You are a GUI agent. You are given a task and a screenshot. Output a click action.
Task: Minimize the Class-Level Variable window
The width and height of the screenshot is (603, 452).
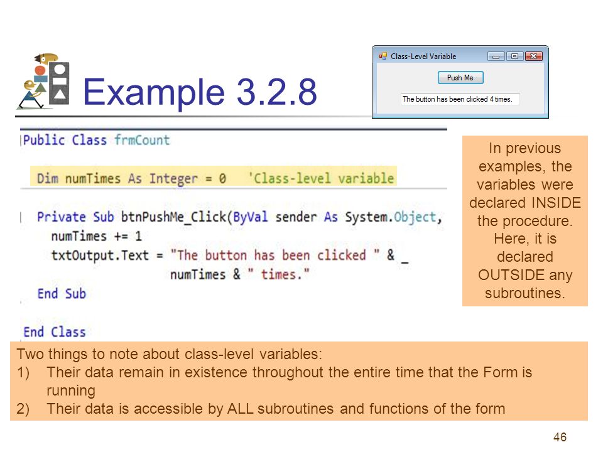496,56
